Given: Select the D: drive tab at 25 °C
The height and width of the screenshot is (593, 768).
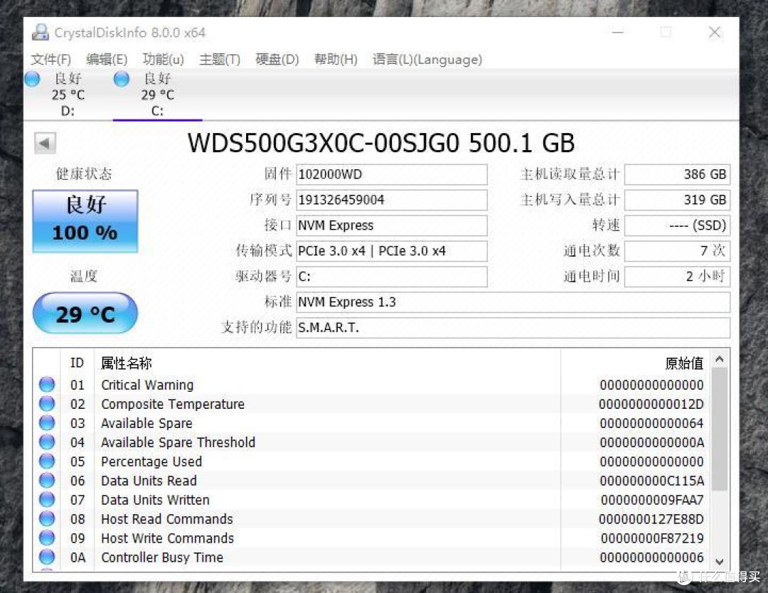Looking at the screenshot, I should (68, 95).
